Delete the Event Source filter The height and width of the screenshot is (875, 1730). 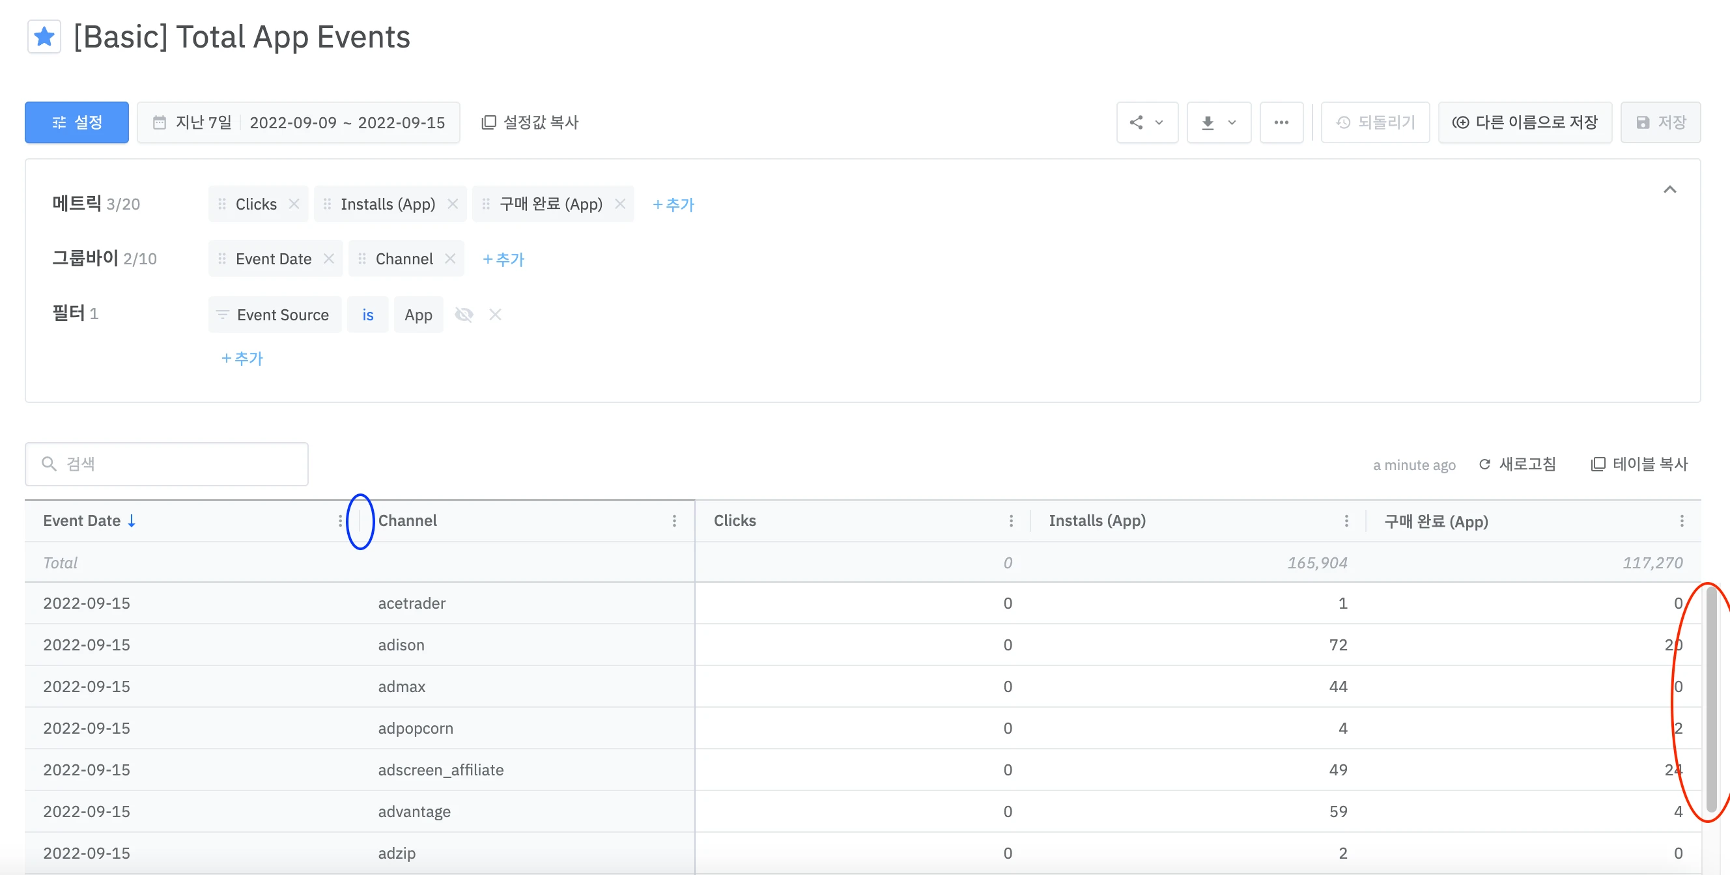(495, 314)
